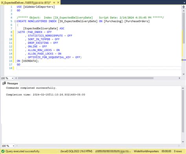The image size is (186, 154).
Task: Click 'STATISTICS_NORECOMPUTE = OFF' on line 9
Action: coord(50,36)
